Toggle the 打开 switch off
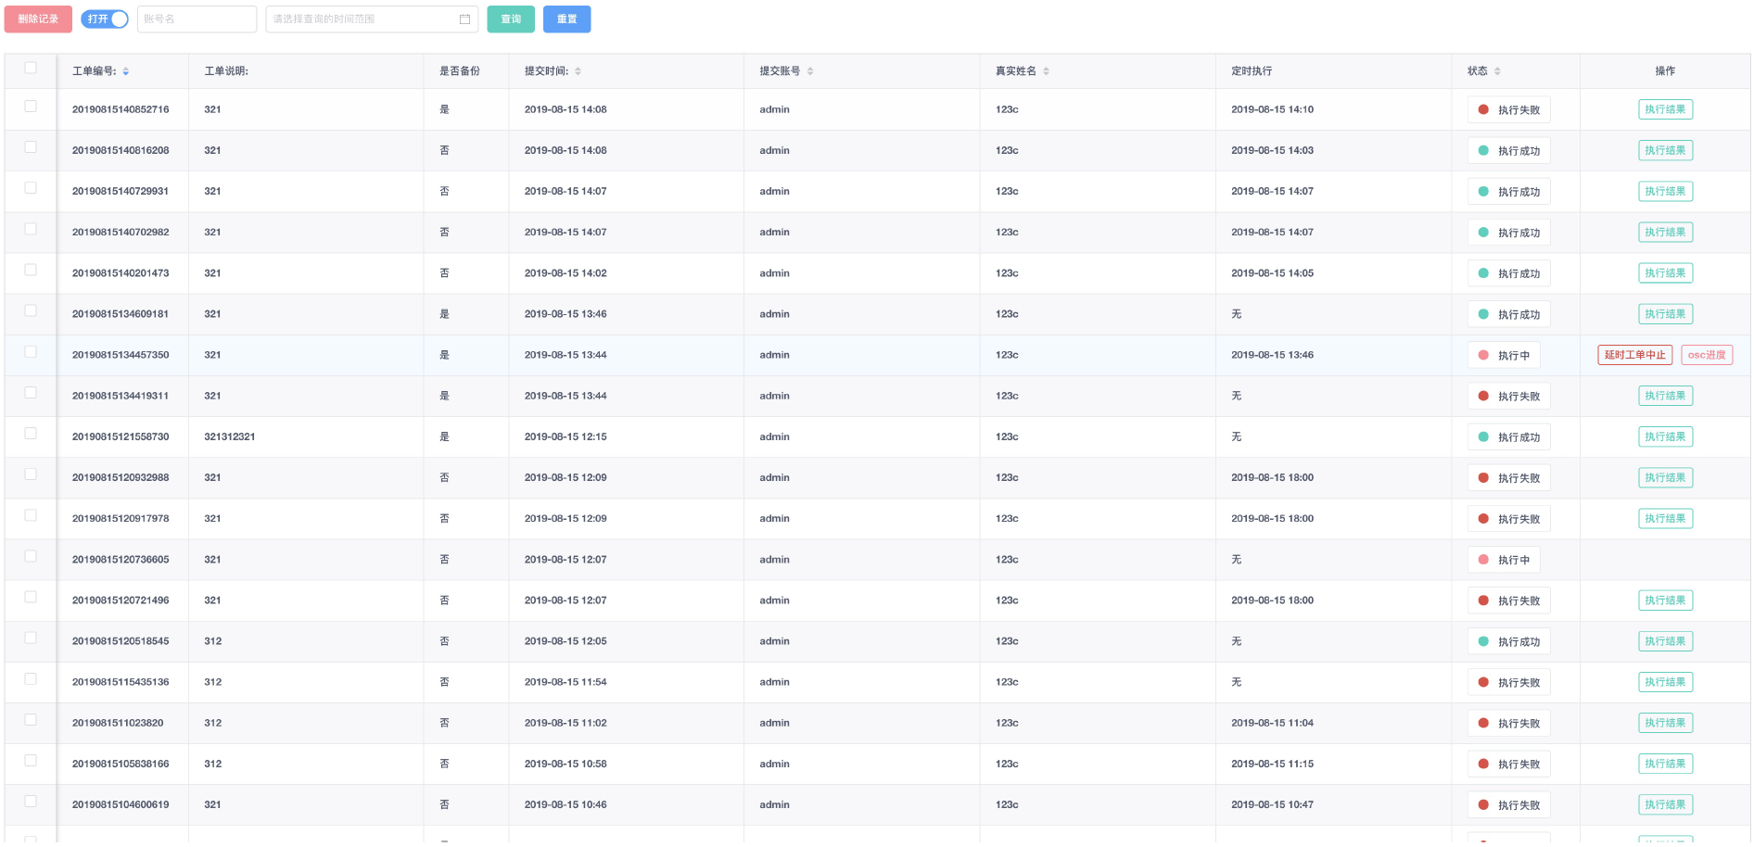The height and width of the screenshot is (847, 1754). tap(105, 19)
